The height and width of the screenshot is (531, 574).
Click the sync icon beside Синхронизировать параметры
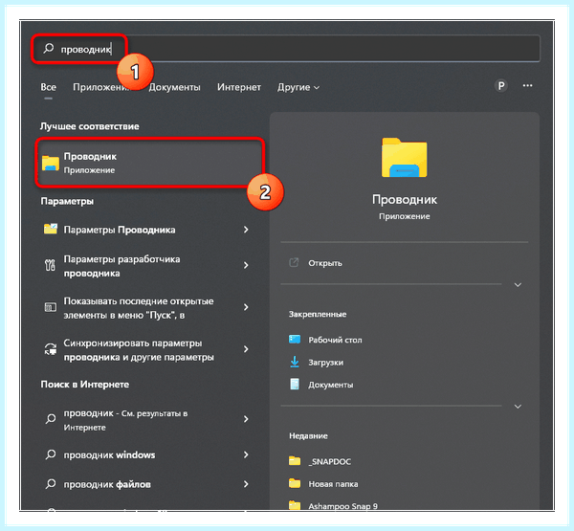pos(51,349)
